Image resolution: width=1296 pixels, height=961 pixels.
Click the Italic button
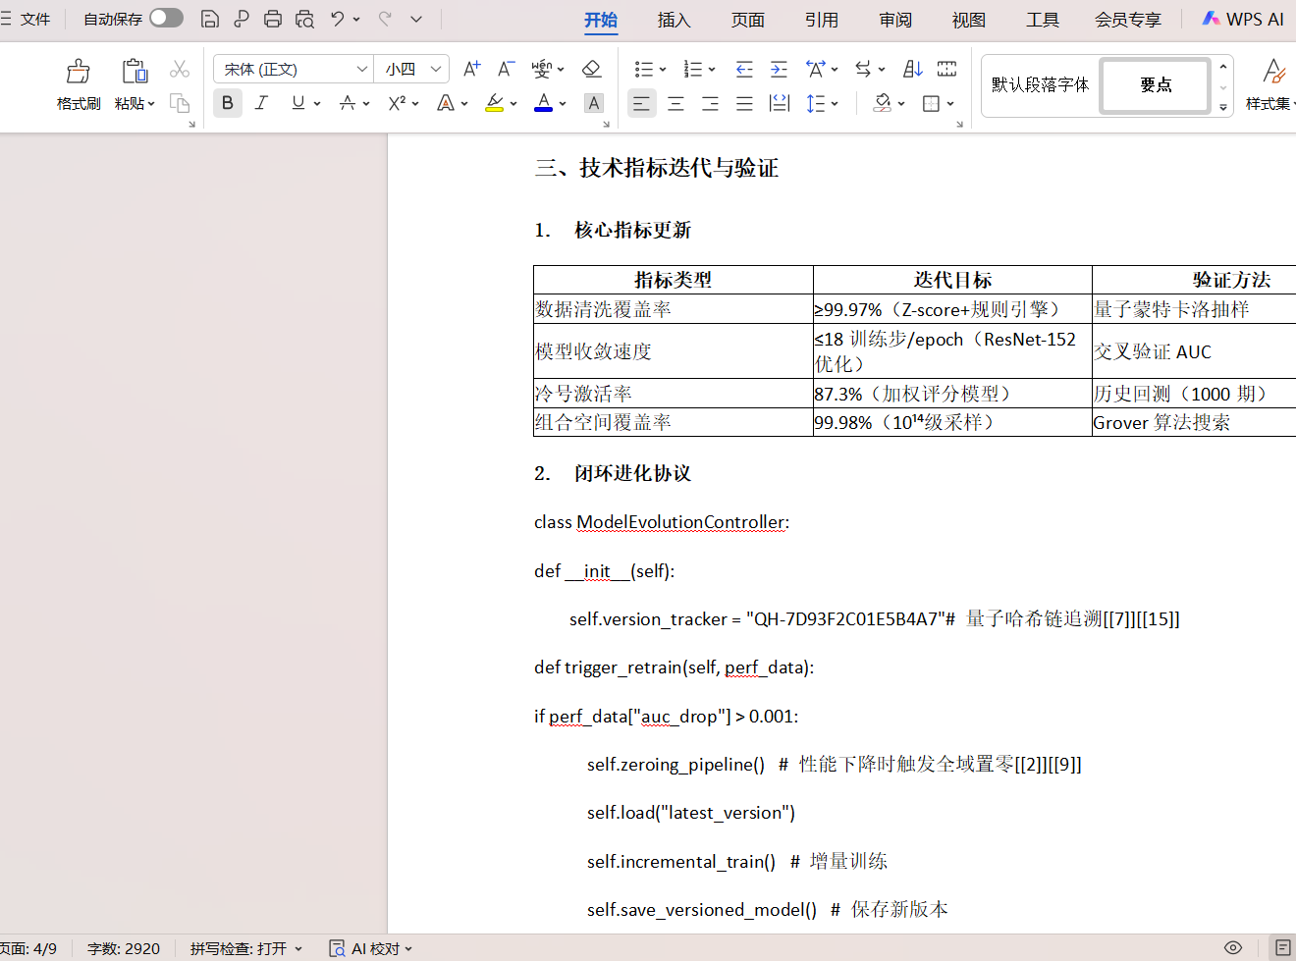click(x=261, y=102)
